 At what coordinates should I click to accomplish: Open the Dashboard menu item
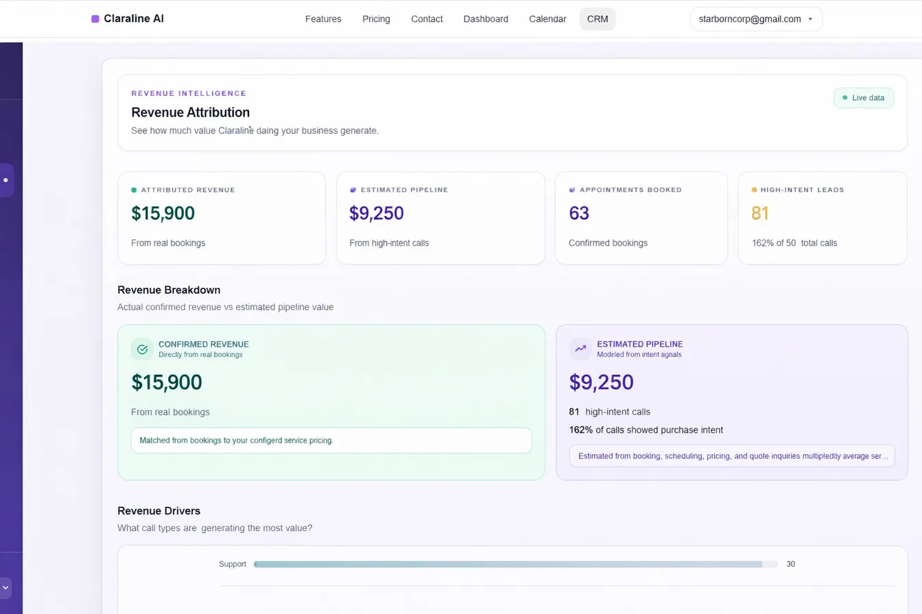486,19
